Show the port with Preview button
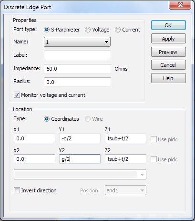 [168, 52]
